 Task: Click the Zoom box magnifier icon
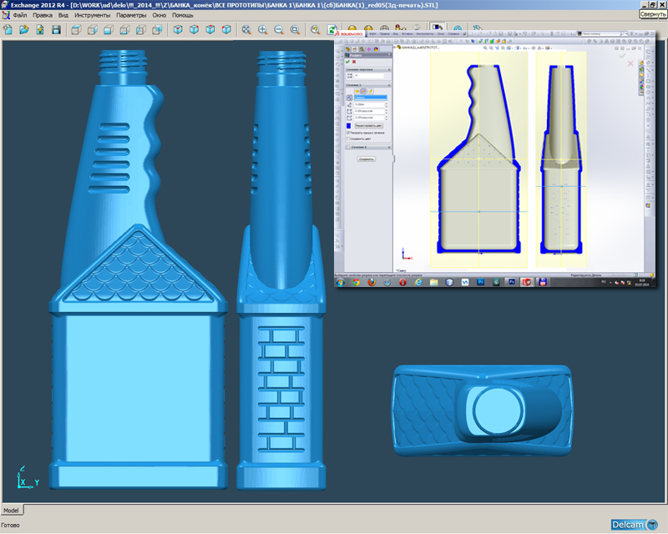(295, 29)
